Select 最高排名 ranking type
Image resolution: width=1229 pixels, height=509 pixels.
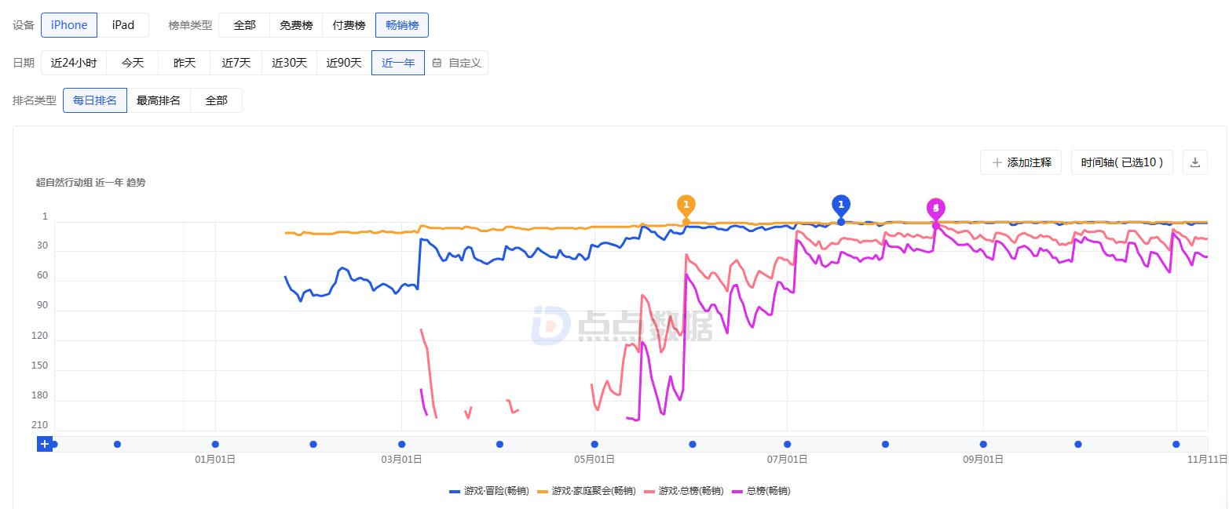(159, 100)
